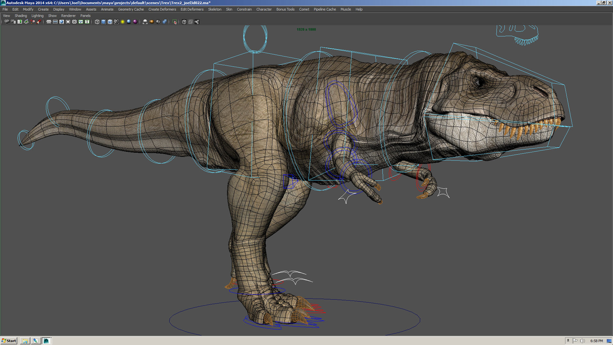Open the Renderer menu

pos(68,15)
